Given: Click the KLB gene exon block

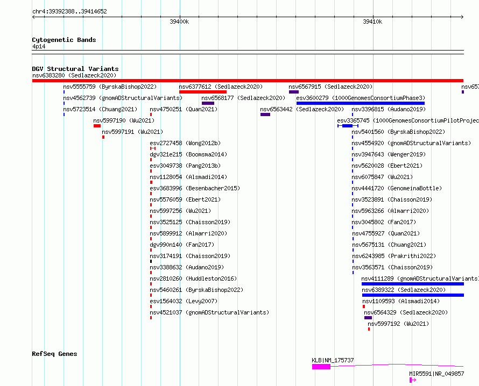Looking at the screenshot, I should pos(321,367).
